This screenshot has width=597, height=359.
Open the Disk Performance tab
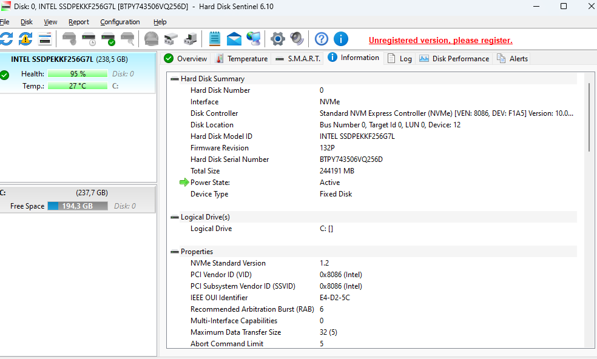click(454, 59)
